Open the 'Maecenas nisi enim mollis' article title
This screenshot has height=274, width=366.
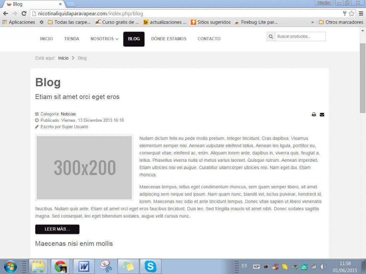pos(74,243)
